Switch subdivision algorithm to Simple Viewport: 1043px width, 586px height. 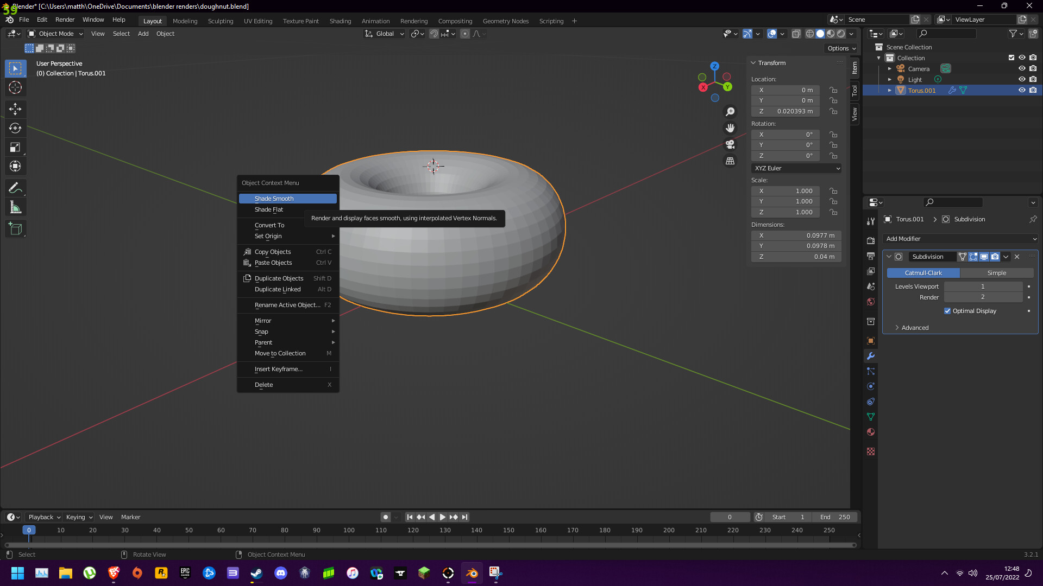997,273
